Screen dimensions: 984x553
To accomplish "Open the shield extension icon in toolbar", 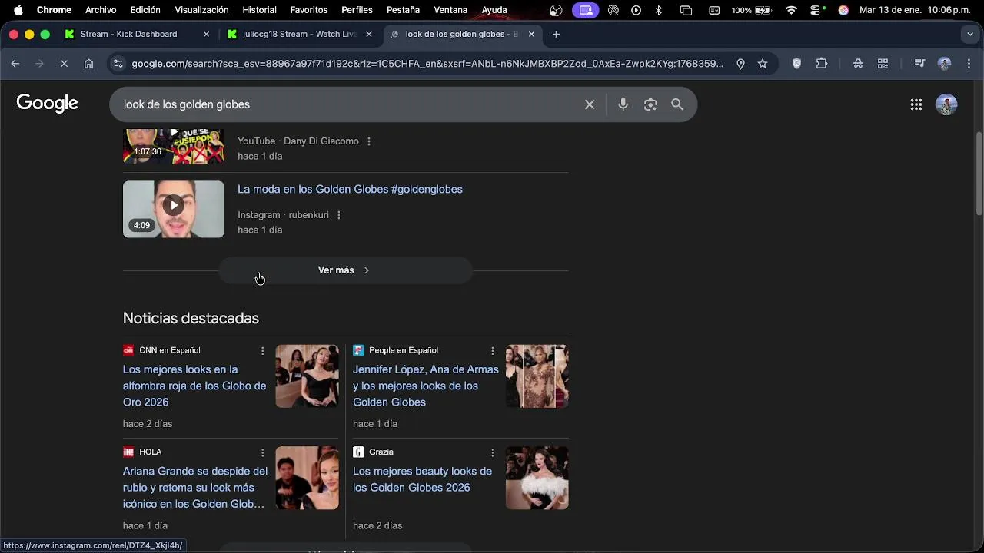I will point(796,64).
